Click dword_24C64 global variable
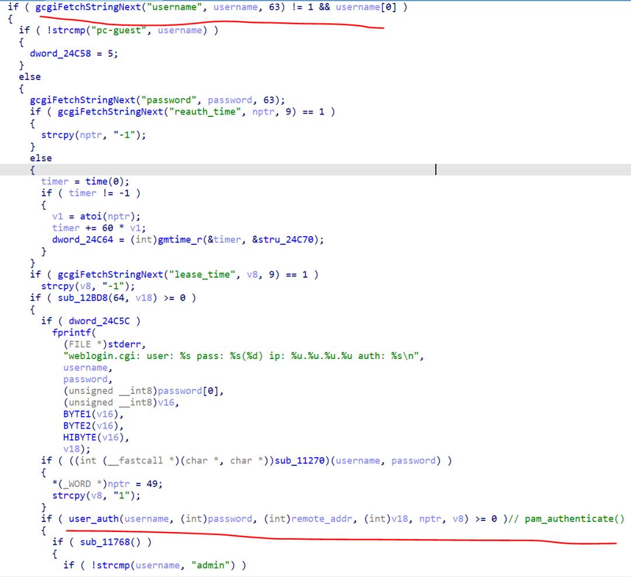 tap(82, 240)
